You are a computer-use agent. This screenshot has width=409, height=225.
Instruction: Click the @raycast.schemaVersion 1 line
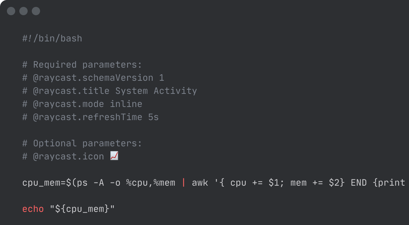[93, 78]
